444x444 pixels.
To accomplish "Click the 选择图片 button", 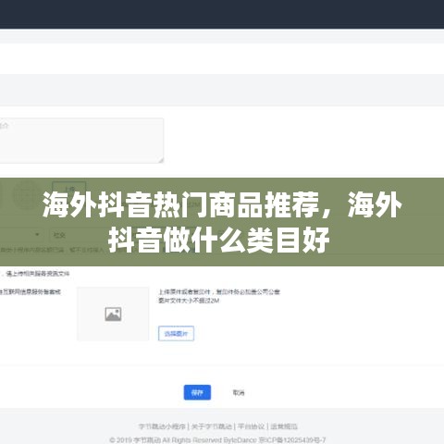I will click(176, 333).
